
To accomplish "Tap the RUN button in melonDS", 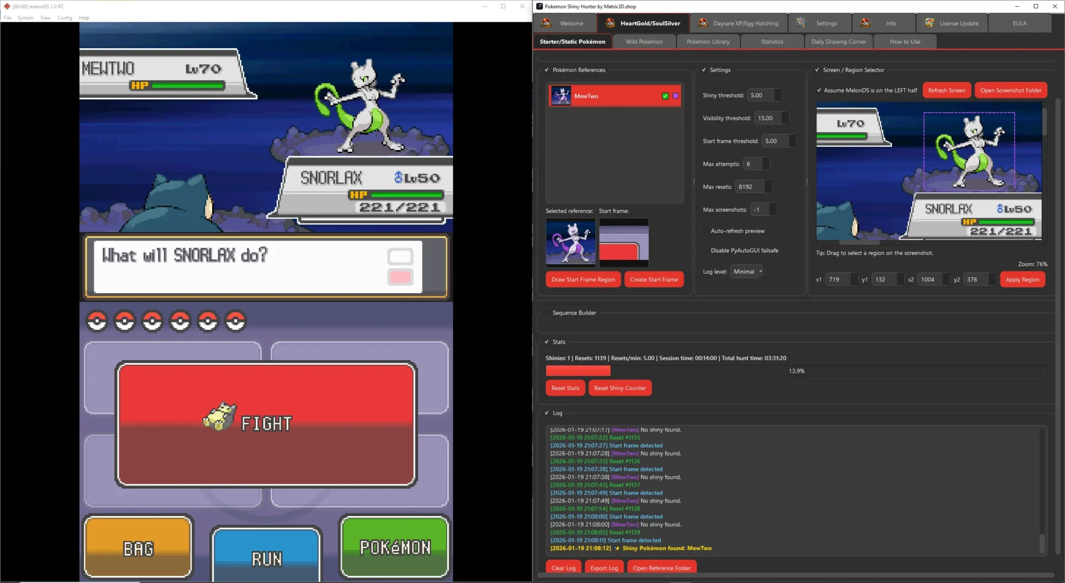I will [x=267, y=554].
